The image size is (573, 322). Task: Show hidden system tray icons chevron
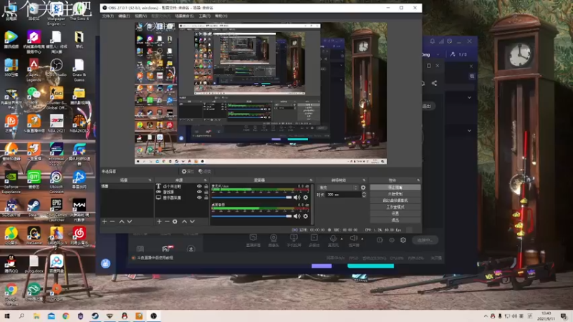486,316
